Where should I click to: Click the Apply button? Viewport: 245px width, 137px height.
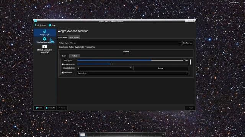pyautogui.click(x=190, y=108)
